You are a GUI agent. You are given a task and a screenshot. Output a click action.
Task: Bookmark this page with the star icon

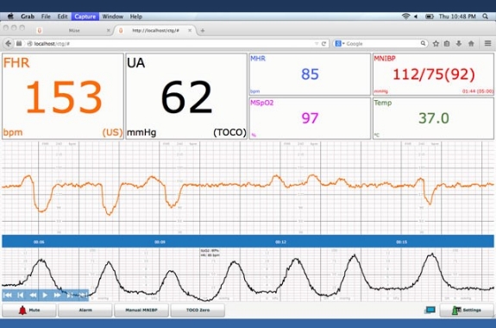point(436,44)
